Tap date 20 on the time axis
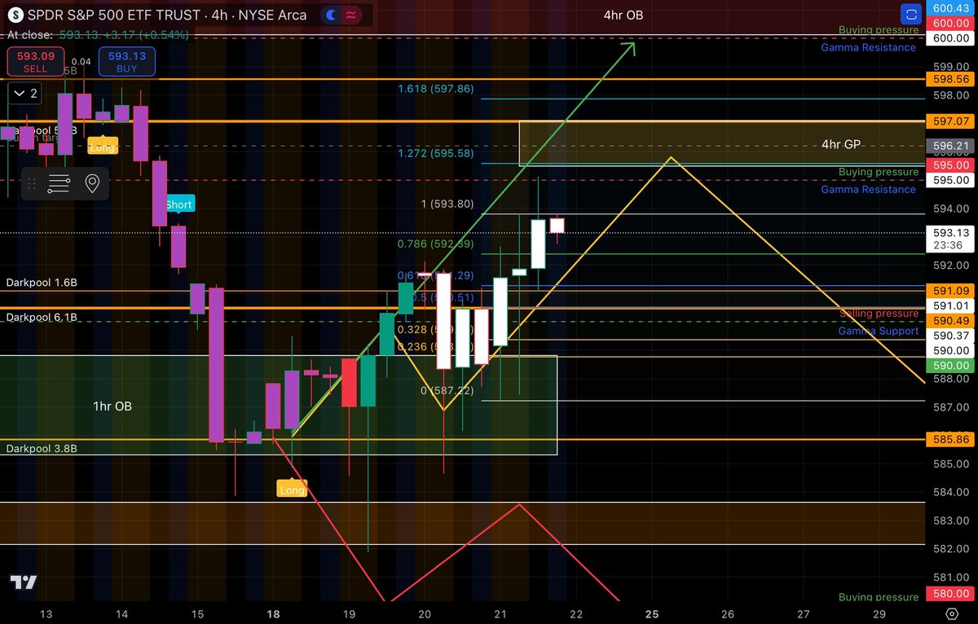The image size is (978, 624). pos(425,613)
